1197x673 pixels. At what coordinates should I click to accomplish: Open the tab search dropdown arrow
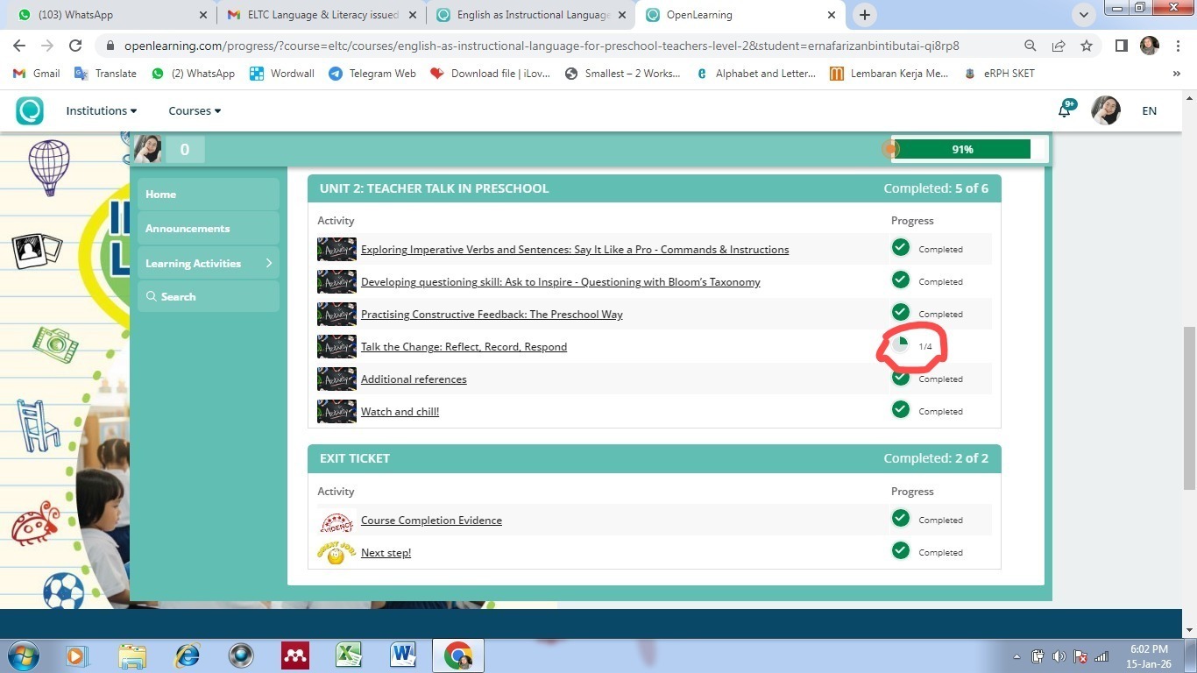coord(1084,15)
